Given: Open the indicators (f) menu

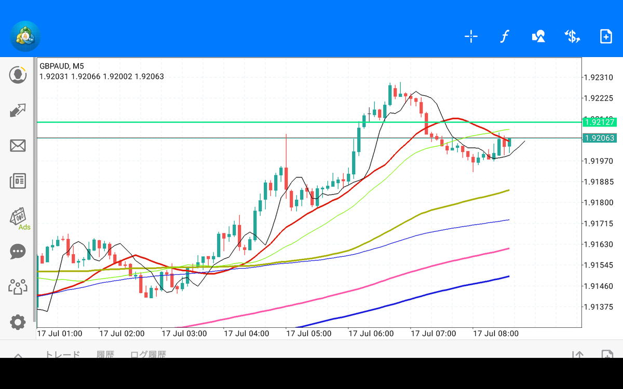Looking at the screenshot, I should click(x=504, y=36).
